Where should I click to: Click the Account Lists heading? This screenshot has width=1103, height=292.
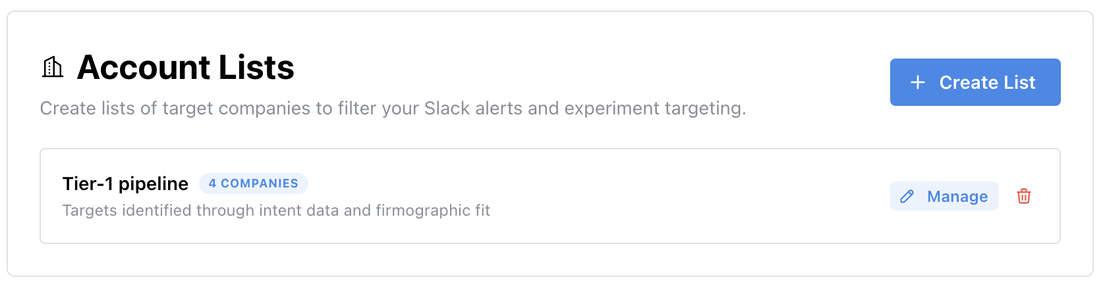tap(185, 68)
